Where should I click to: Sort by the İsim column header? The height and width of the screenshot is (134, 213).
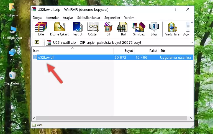73,51
